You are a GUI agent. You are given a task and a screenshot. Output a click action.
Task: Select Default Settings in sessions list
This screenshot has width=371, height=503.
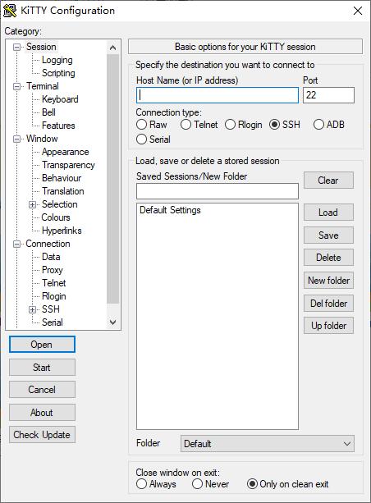170,210
